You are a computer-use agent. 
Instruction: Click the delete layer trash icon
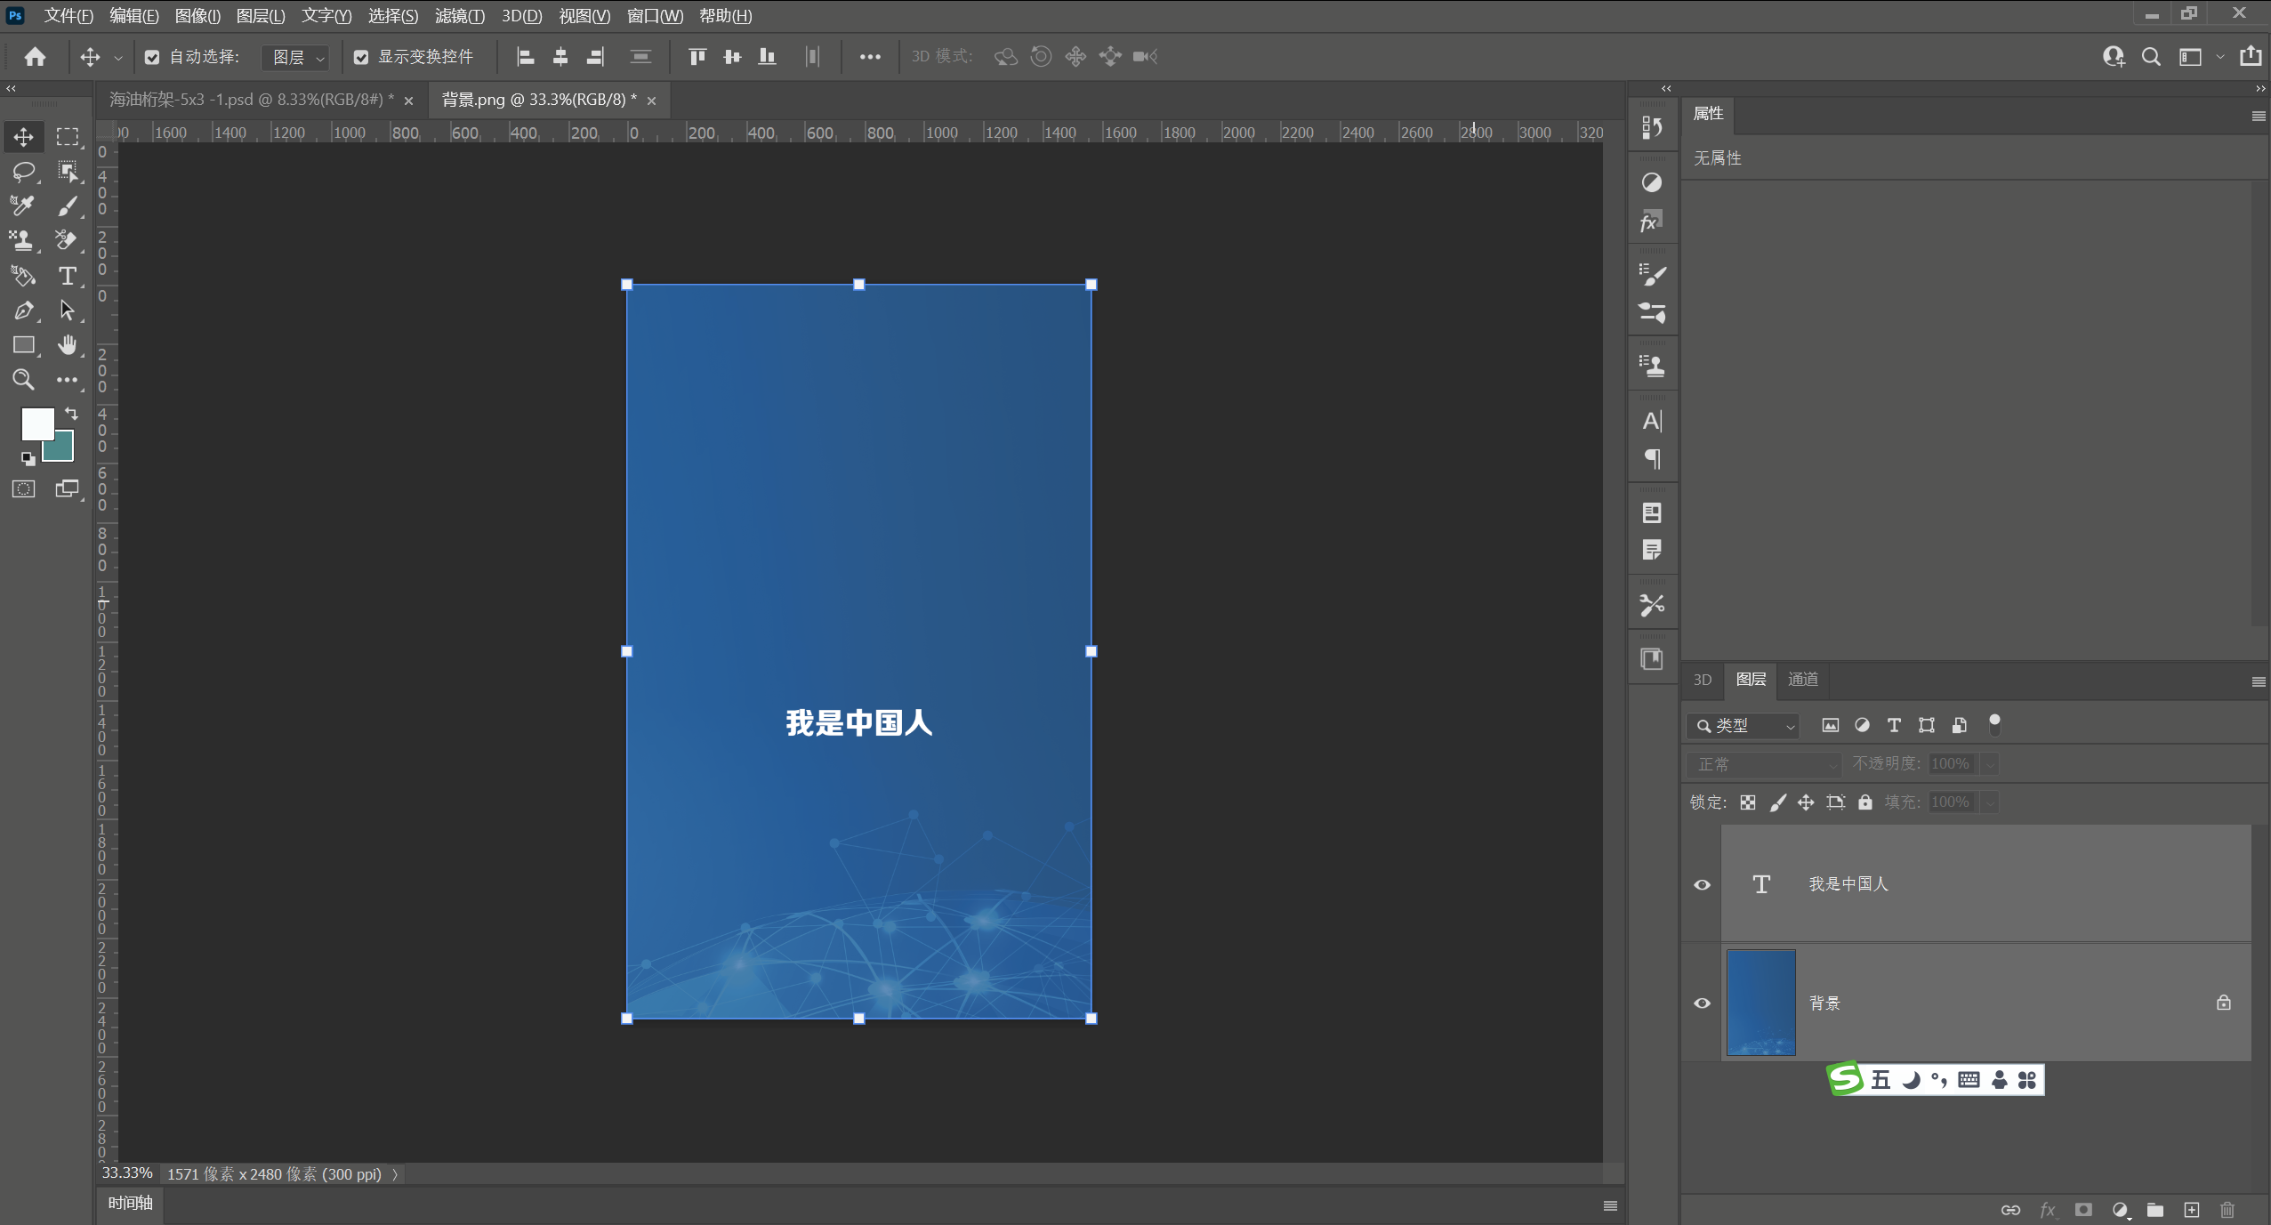coord(2227,1210)
